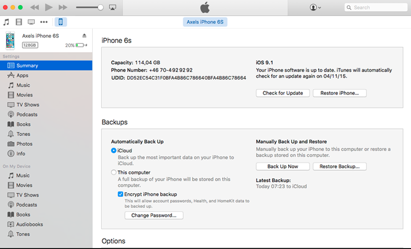Click the iOS 9.1 version label
The height and width of the screenshot is (249, 411).
pos(265,62)
